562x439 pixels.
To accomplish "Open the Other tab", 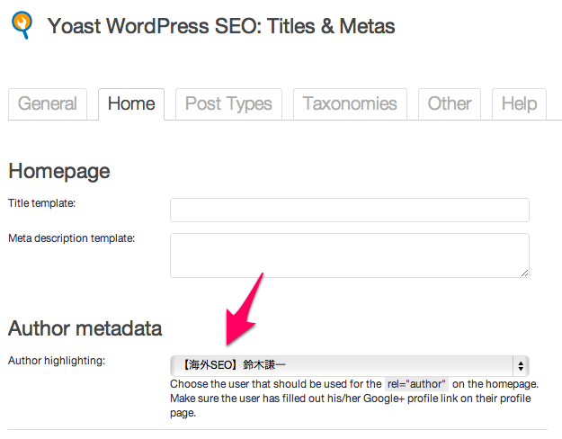I will point(450,104).
